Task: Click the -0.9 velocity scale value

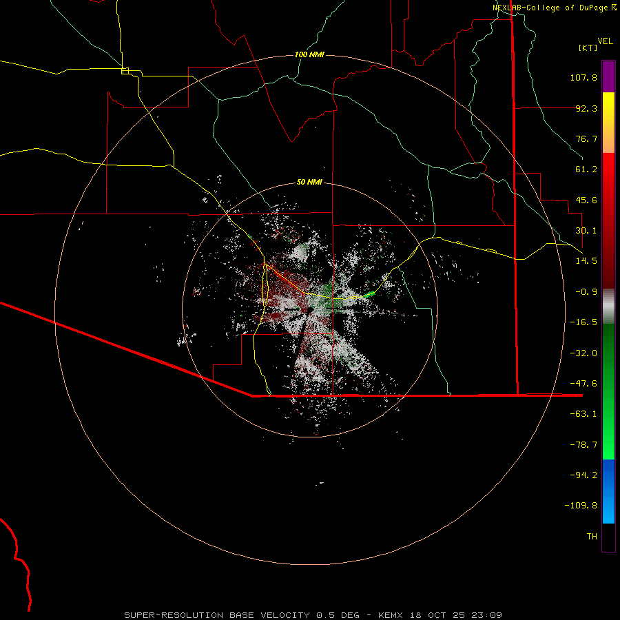Action: [586, 292]
